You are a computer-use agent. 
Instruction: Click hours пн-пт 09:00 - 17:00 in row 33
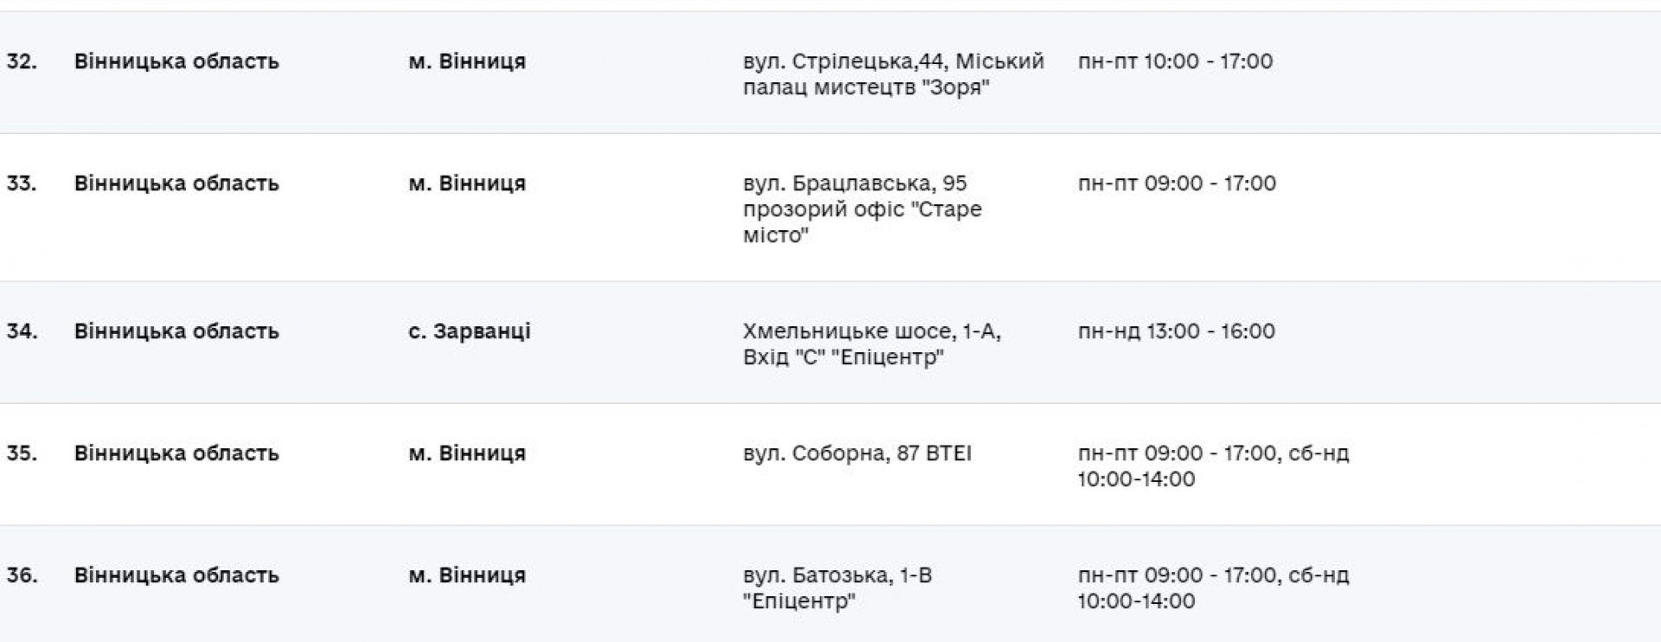click(1177, 183)
